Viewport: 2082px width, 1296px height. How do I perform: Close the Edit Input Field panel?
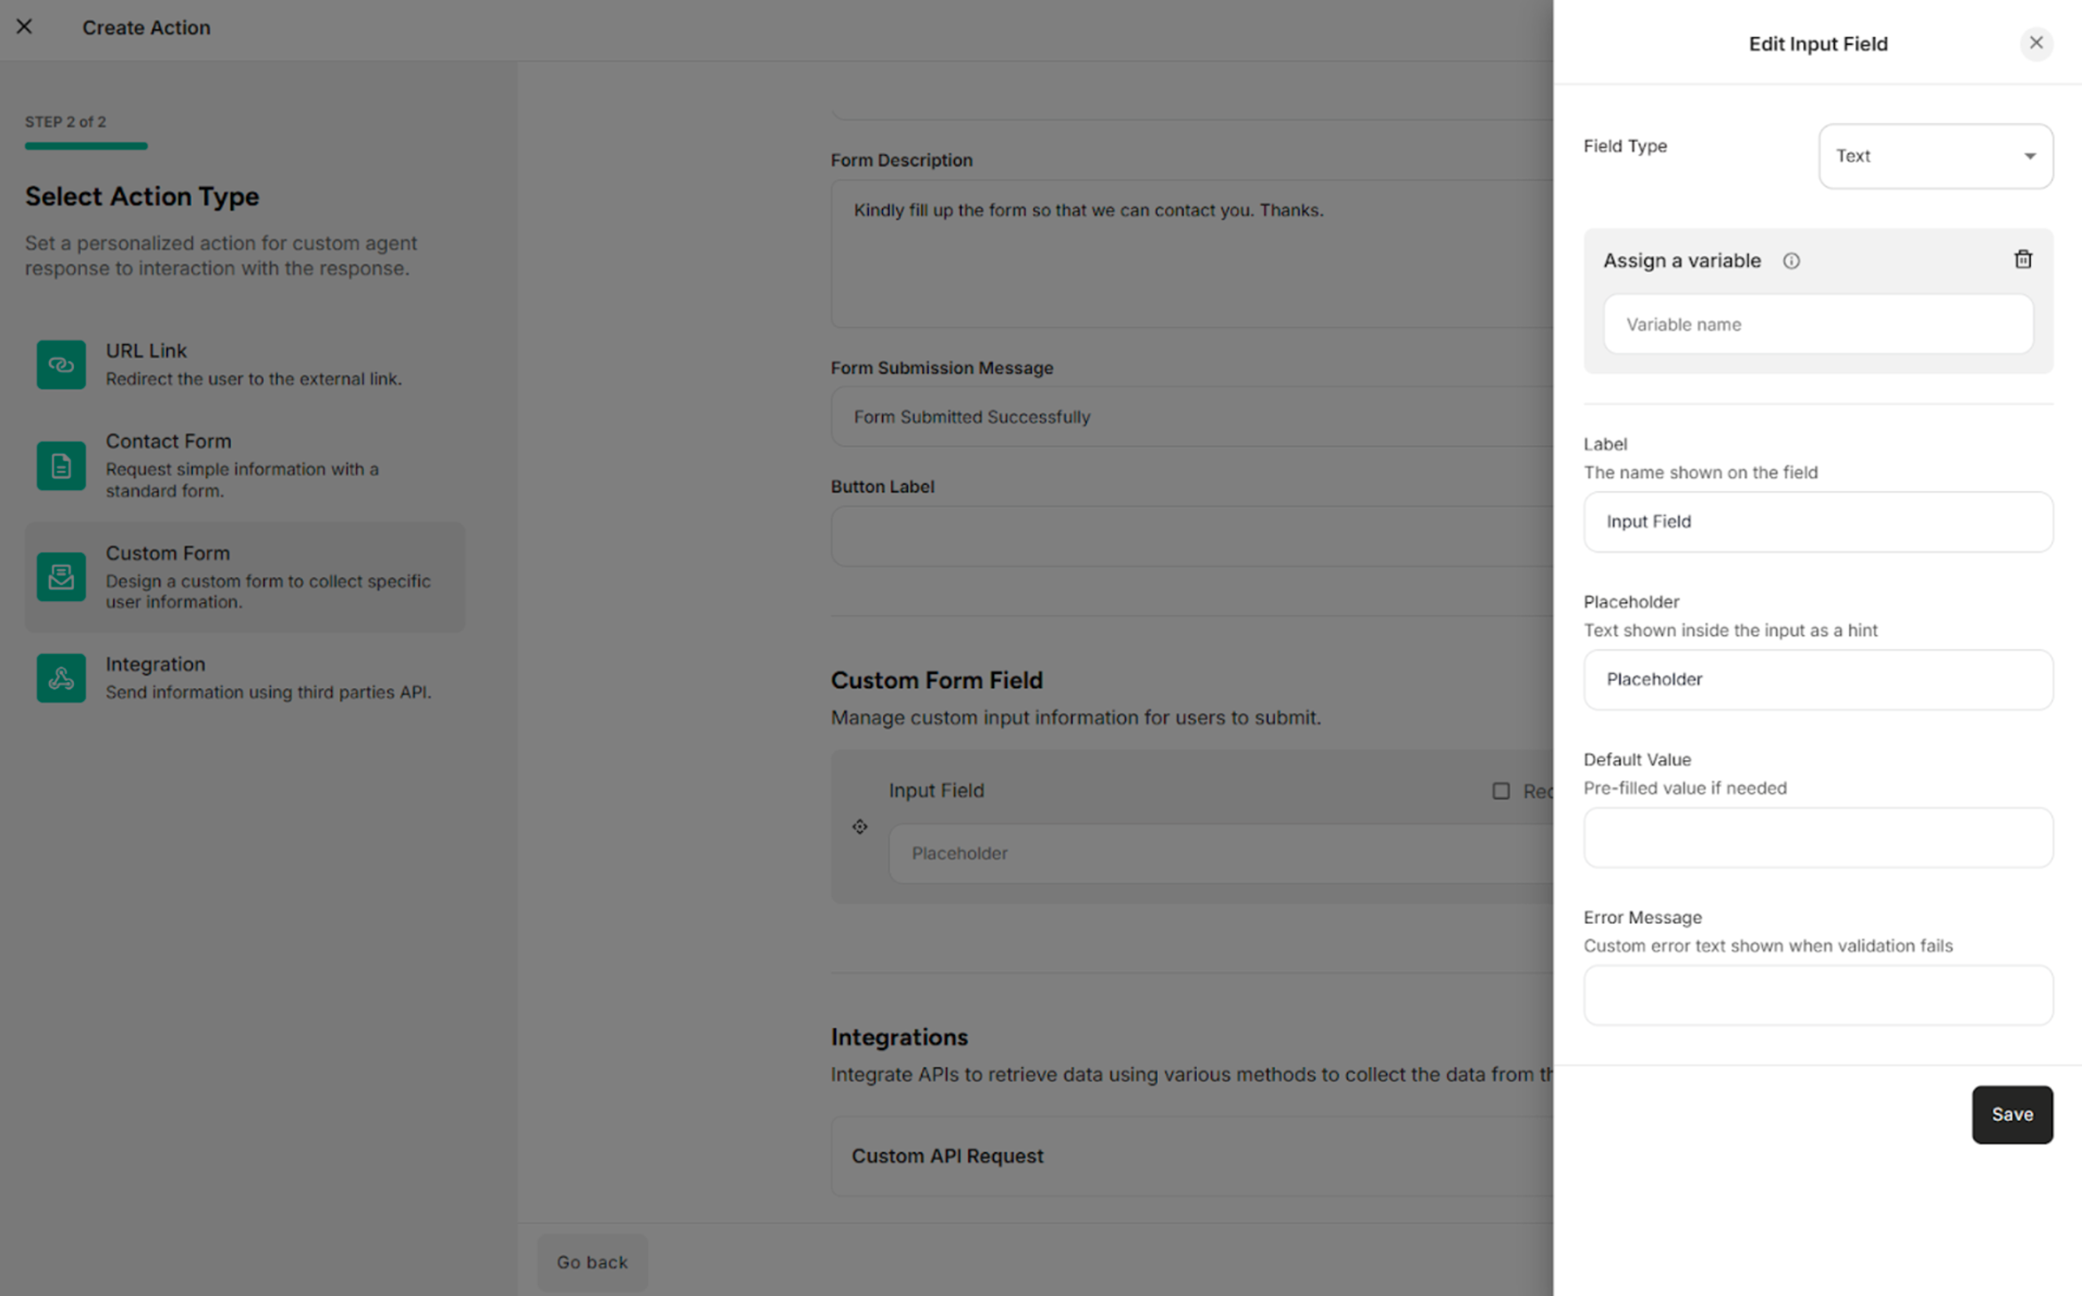(x=2037, y=43)
